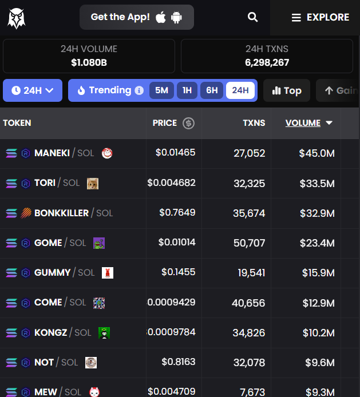
Task: Click the PRICE column header
Action: coord(165,123)
